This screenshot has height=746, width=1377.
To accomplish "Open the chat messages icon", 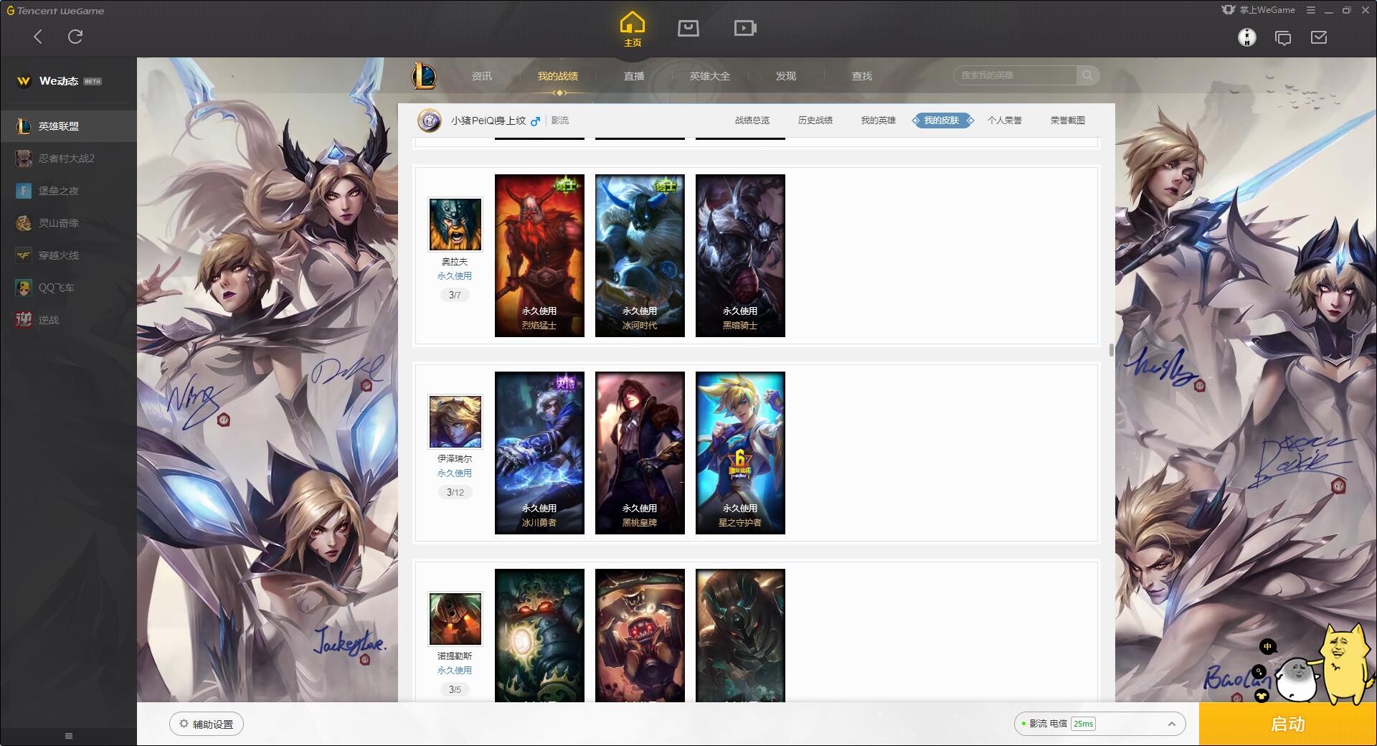I will [x=1283, y=37].
